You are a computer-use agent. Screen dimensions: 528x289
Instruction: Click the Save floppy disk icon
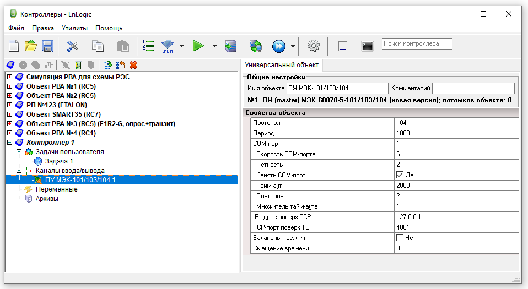[x=47, y=46]
